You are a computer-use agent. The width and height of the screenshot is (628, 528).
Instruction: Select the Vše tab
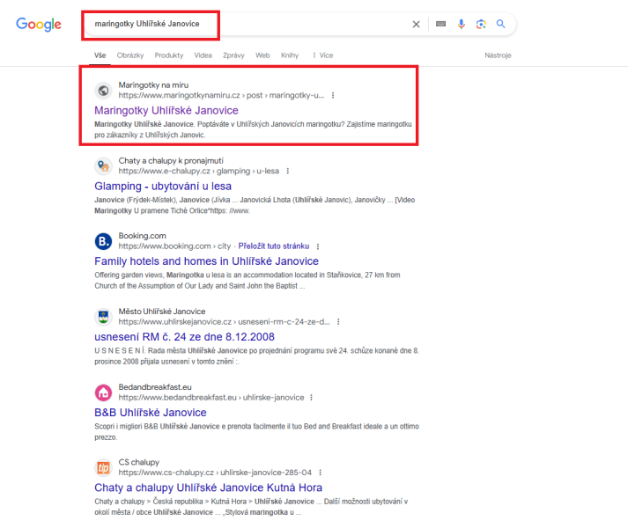point(100,55)
